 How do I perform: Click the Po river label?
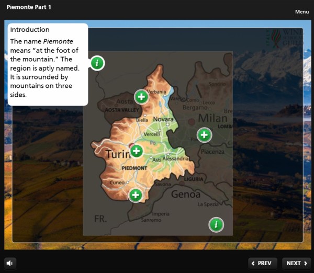tap(153, 143)
